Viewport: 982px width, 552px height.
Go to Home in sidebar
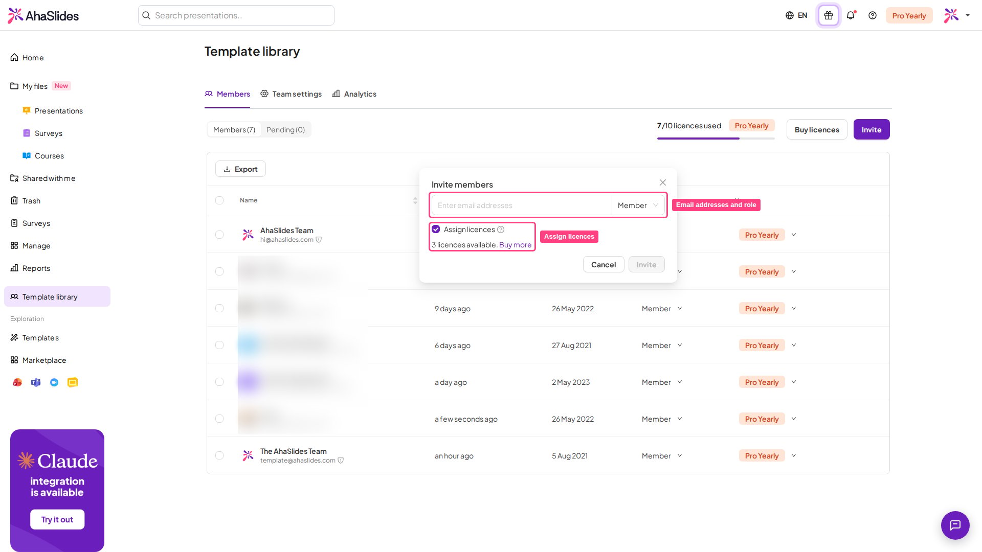coord(27,58)
